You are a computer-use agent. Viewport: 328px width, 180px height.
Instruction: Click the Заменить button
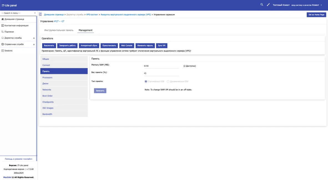pyautogui.click(x=100, y=91)
